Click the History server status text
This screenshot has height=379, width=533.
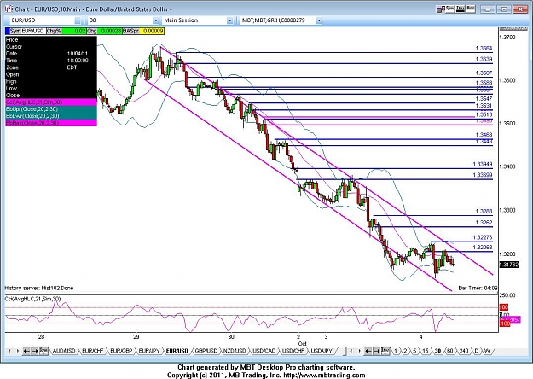pyautogui.click(x=38, y=288)
